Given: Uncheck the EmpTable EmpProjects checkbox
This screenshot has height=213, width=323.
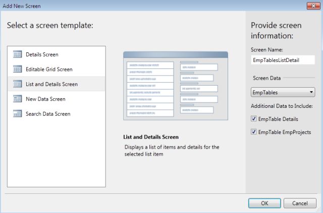Looking at the screenshot, I should click(x=253, y=132).
